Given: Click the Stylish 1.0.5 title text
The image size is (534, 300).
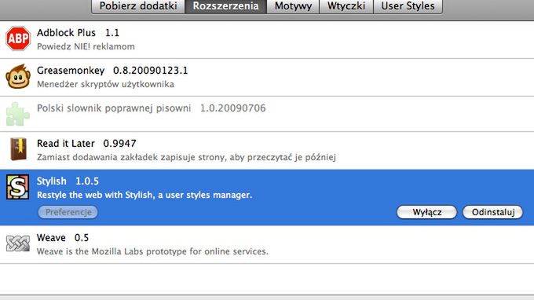Looking at the screenshot, I should point(68,181).
